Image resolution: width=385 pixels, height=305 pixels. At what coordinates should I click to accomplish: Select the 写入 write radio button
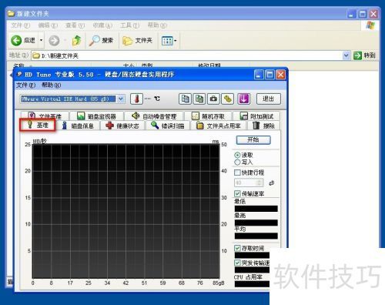[x=237, y=162]
